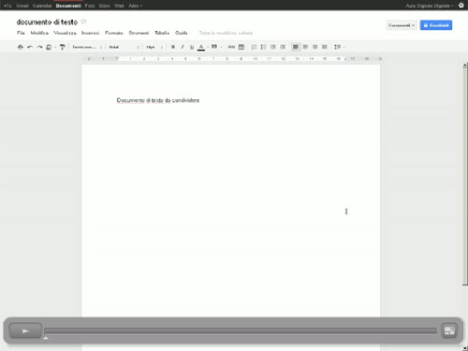Open the Commenti dropdown button

[402, 25]
